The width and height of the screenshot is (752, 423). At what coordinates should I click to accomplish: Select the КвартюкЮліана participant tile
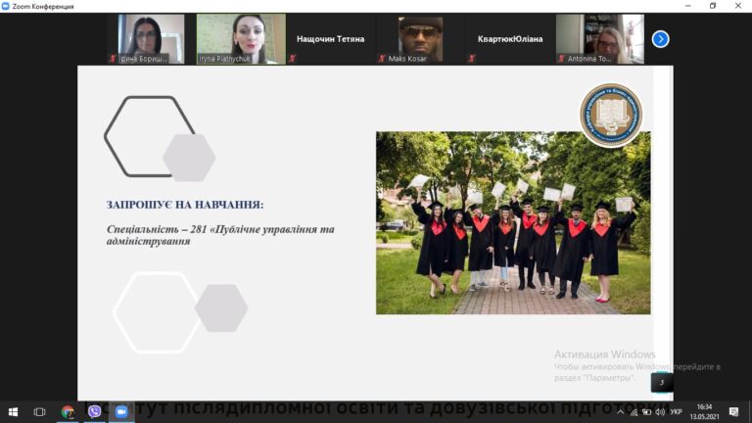point(510,39)
